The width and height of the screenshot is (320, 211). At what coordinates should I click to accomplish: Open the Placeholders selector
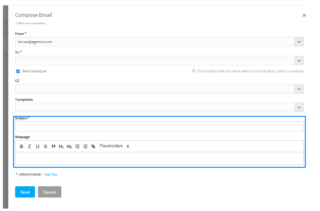click(114, 146)
